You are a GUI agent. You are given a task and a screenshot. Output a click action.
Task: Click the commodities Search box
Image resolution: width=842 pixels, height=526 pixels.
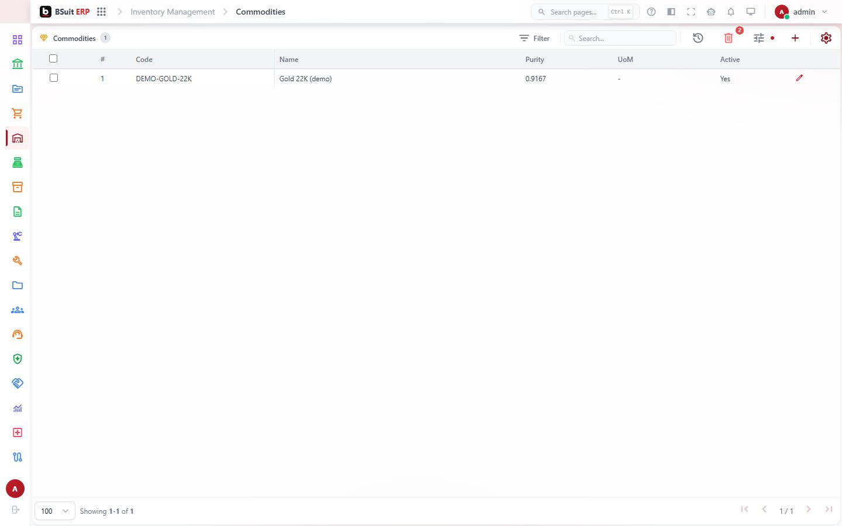point(620,38)
